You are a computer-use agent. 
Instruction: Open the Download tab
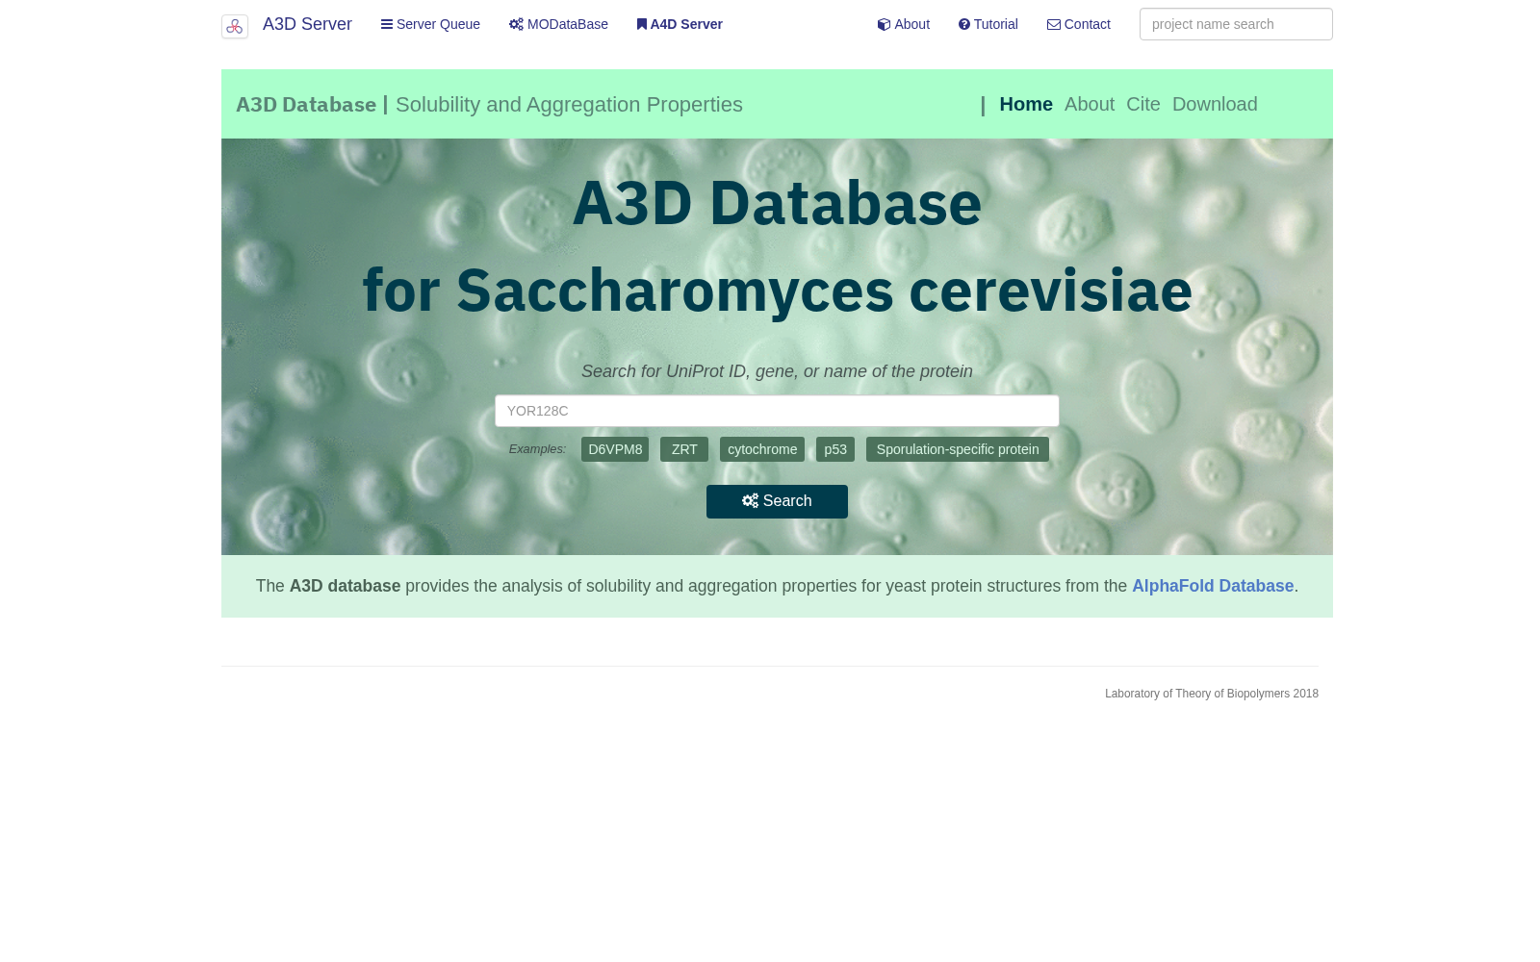[1215, 104]
